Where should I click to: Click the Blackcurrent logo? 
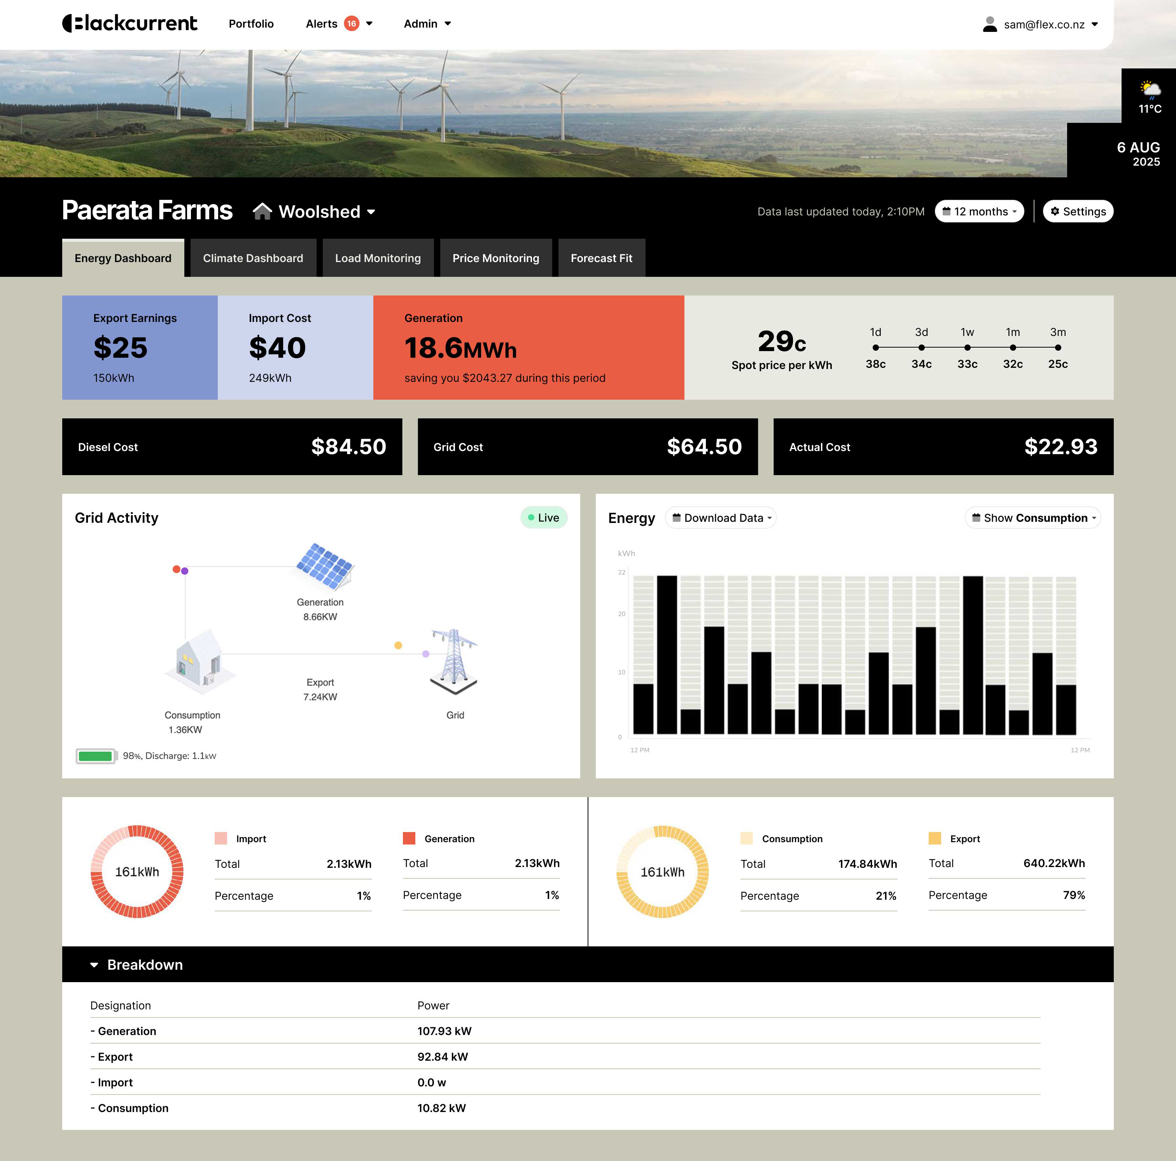(x=129, y=24)
